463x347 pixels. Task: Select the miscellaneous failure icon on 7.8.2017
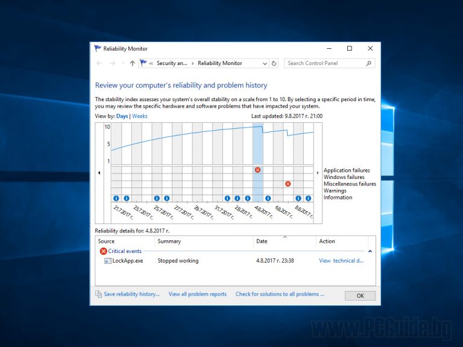288,184
